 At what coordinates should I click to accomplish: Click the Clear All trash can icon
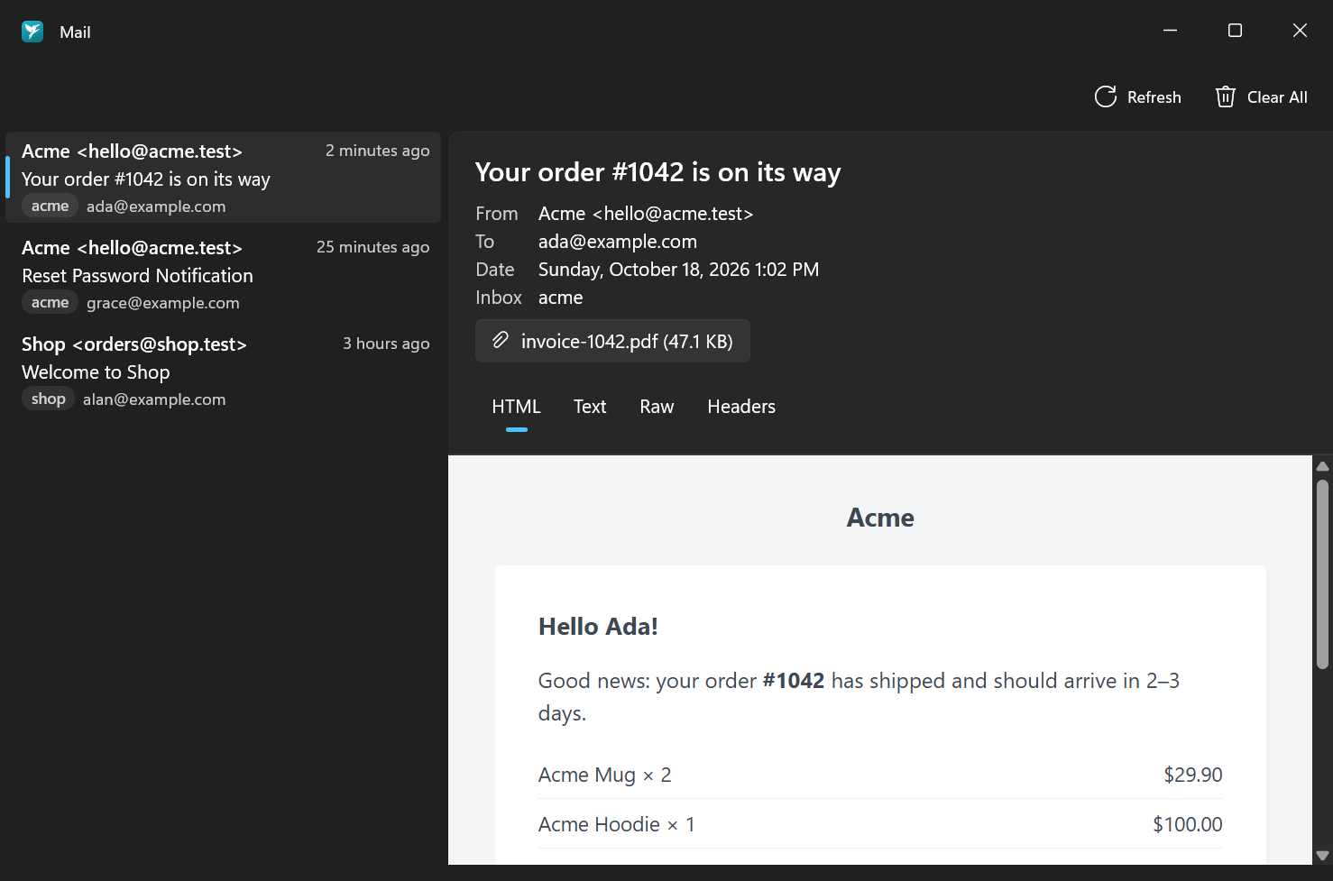(x=1225, y=97)
